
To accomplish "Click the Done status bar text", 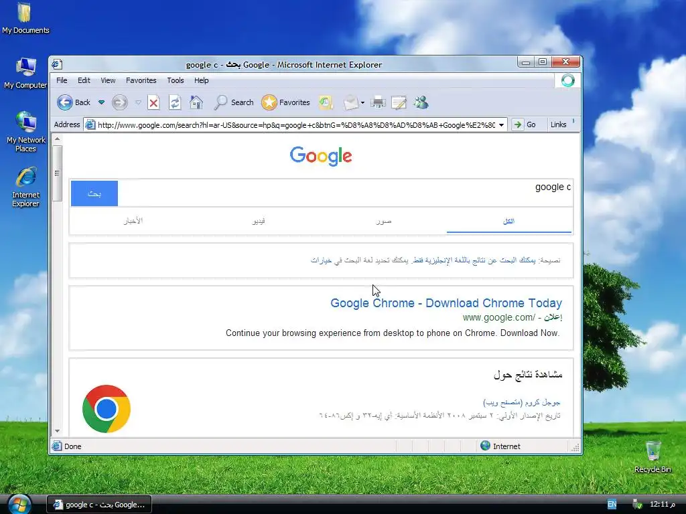I will coord(72,446).
